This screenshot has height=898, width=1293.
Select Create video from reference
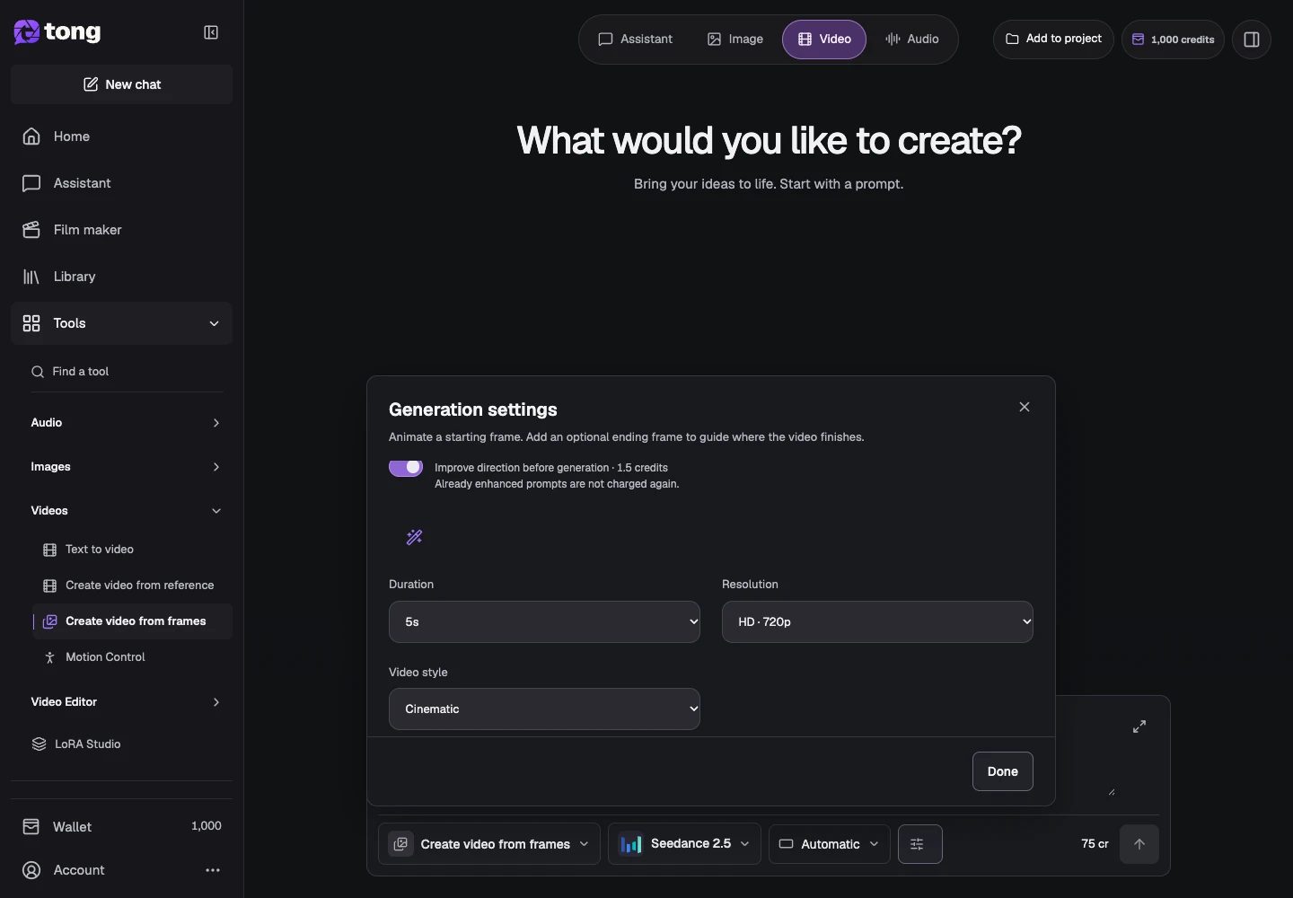[x=133, y=585]
